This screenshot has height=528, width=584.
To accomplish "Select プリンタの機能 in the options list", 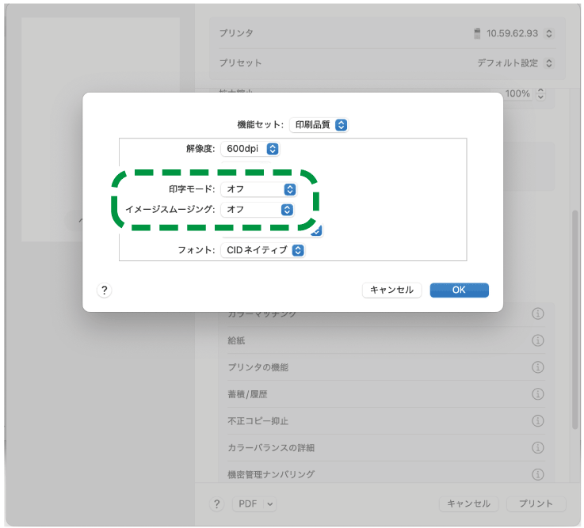I will (x=386, y=367).
